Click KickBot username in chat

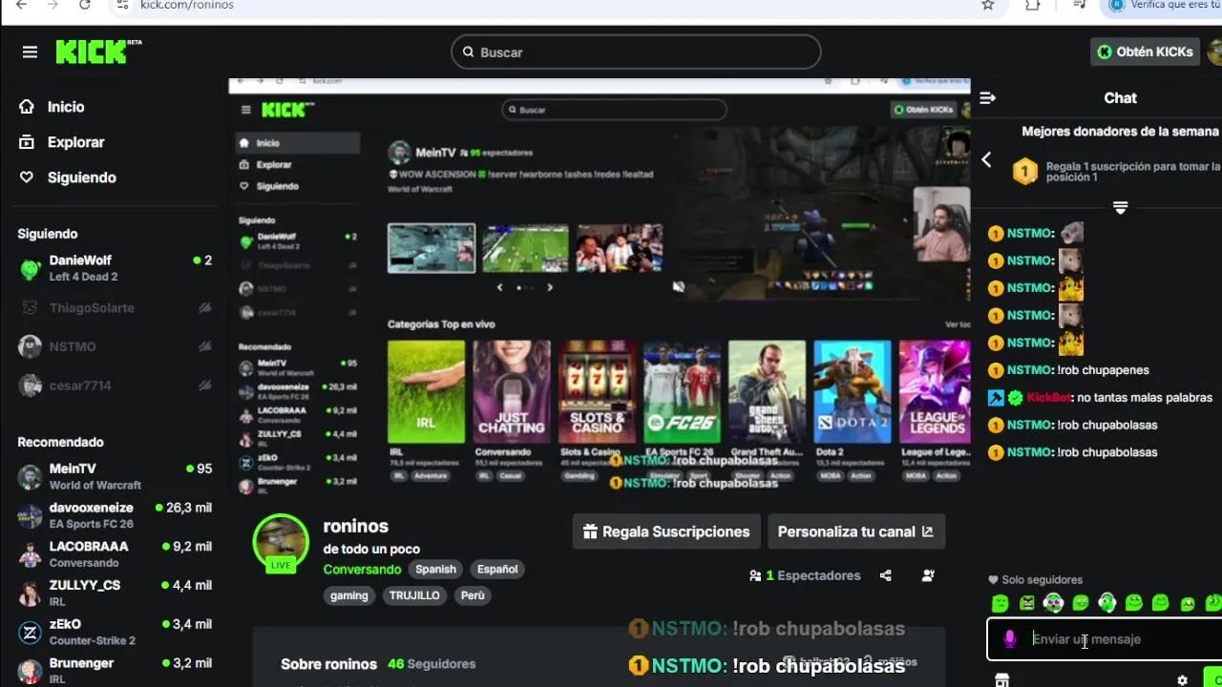click(x=1049, y=398)
